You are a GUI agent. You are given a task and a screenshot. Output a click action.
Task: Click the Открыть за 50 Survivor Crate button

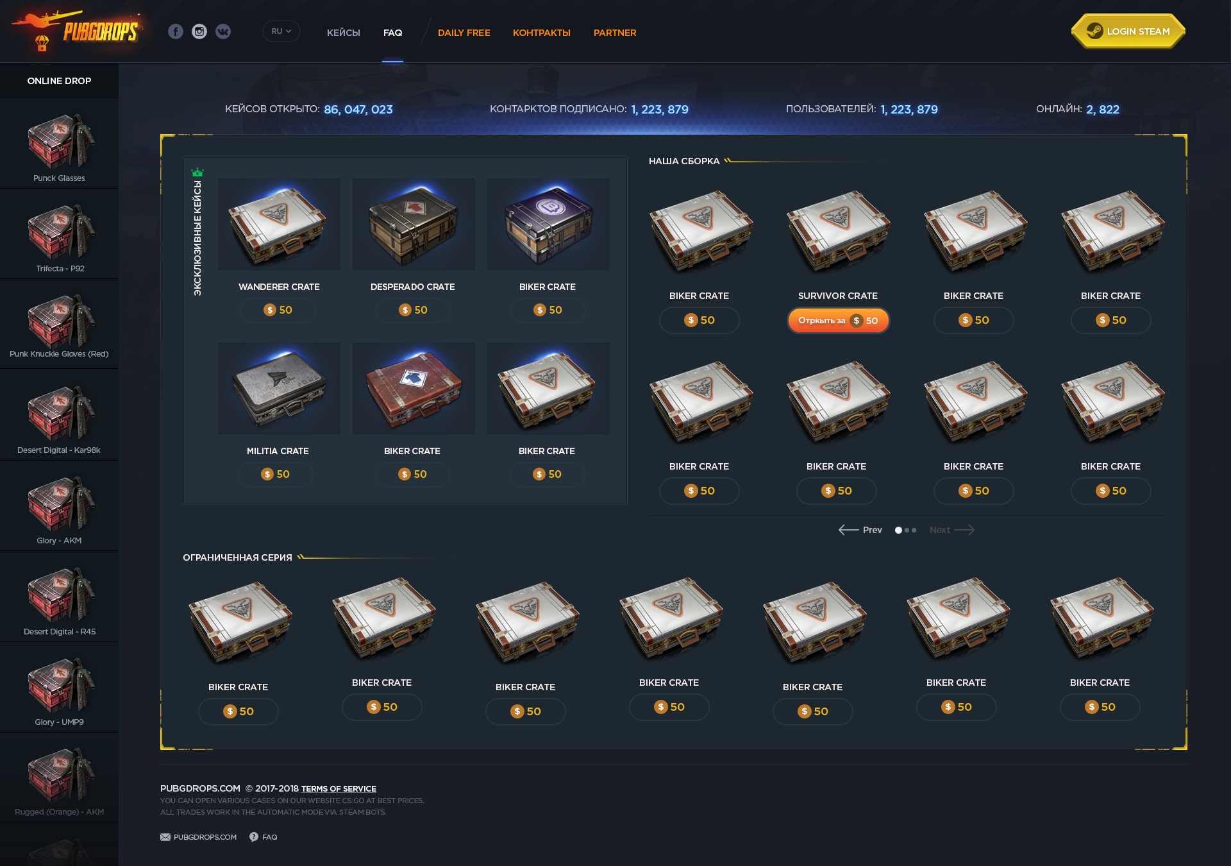point(838,321)
